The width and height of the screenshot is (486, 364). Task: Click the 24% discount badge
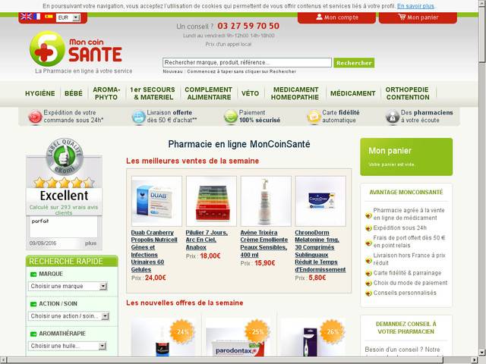tap(182, 331)
